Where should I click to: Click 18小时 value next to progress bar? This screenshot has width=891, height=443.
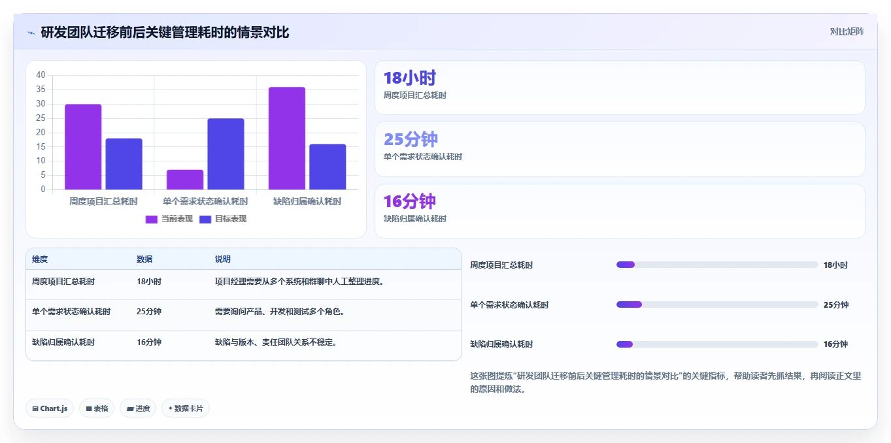tap(835, 265)
